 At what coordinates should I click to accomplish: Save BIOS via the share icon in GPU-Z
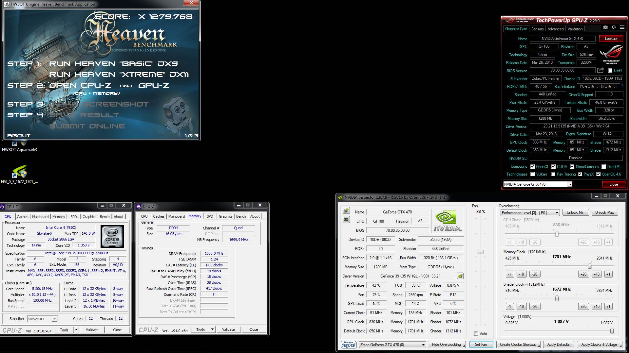(600, 70)
